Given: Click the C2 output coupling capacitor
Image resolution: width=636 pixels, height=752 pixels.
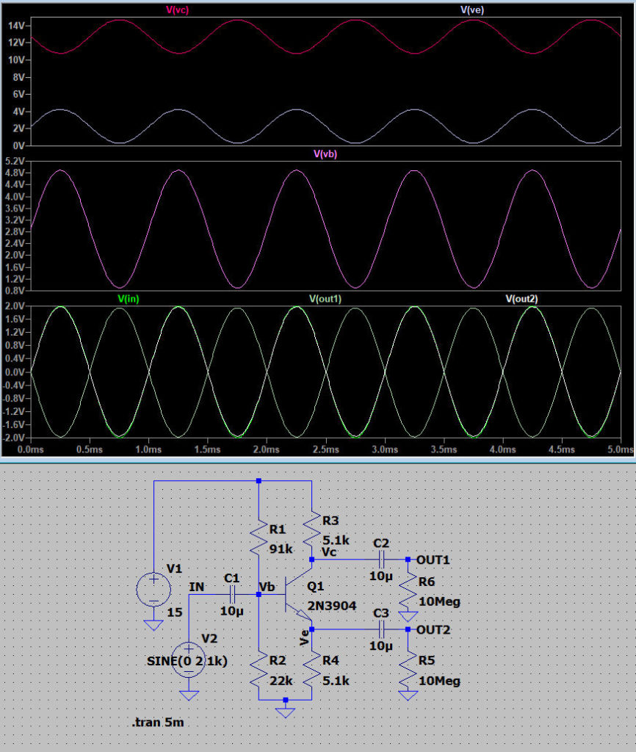Looking at the screenshot, I should tap(381, 560).
